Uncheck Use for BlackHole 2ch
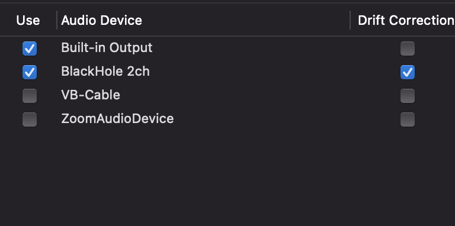Screen dimensions: 455x226 tap(30, 72)
